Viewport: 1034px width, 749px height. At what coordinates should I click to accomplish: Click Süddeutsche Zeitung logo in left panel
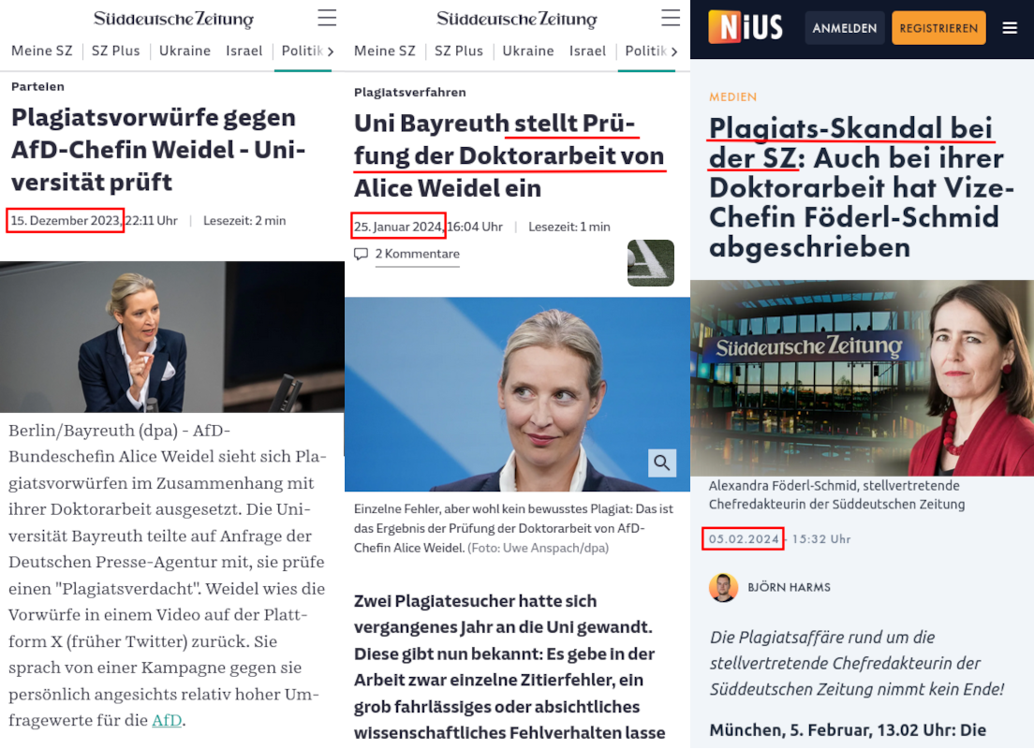pos(173,19)
